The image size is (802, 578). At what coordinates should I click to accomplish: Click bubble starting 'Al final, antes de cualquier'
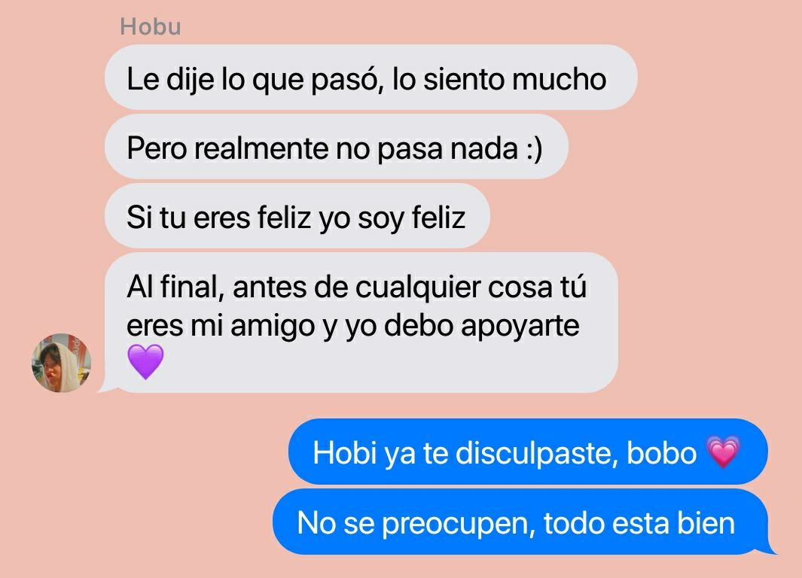[361, 322]
